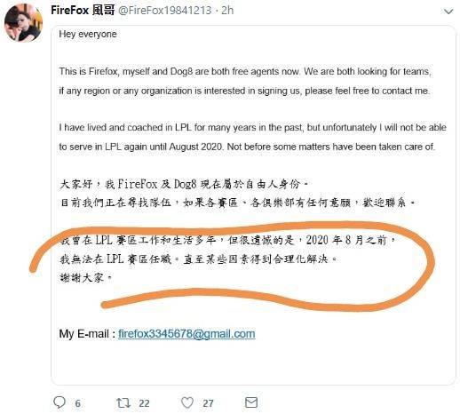
Task: Retweet this post via the retweet icon
Action: tap(123, 402)
